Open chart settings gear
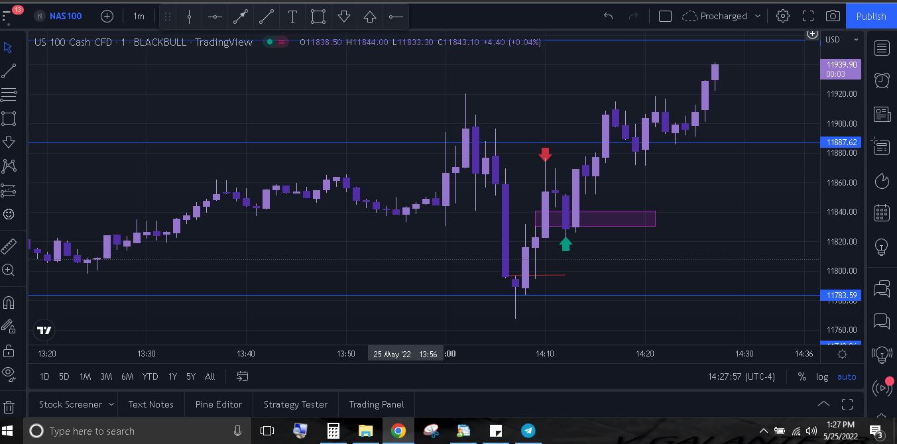The width and height of the screenshot is (897, 444). pyautogui.click(x=783, y=16)
